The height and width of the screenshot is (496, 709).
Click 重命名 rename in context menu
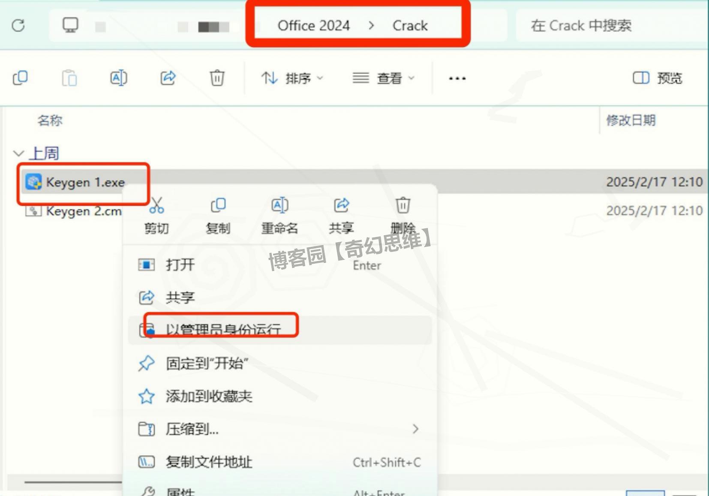coord(279,216)
